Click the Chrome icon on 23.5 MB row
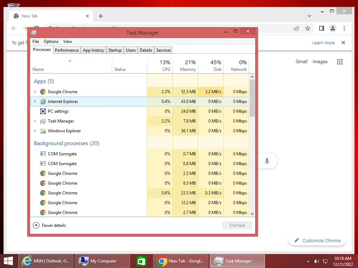This screenshot has height=268, width=358. click(43, 193)
